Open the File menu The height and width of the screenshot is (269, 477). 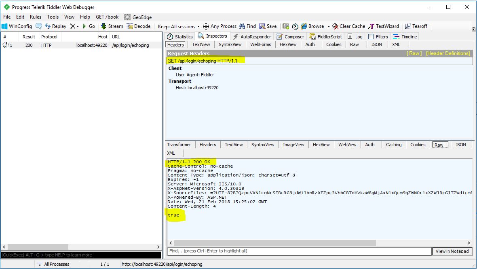pyautogui.click(x=7, y=17)
